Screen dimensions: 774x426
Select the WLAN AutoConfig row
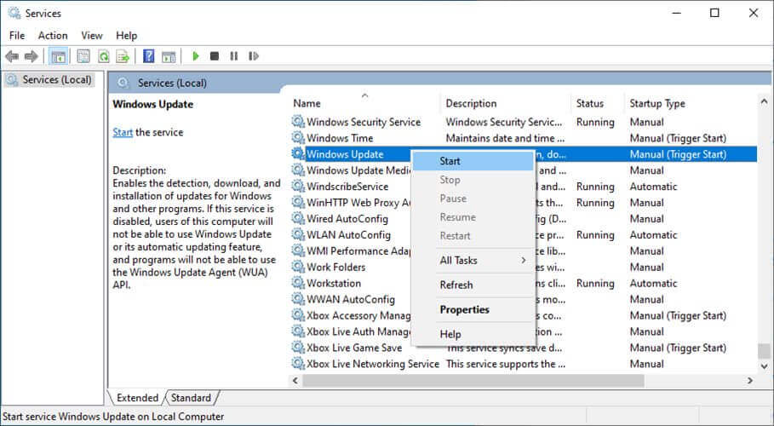coord(523,234)
